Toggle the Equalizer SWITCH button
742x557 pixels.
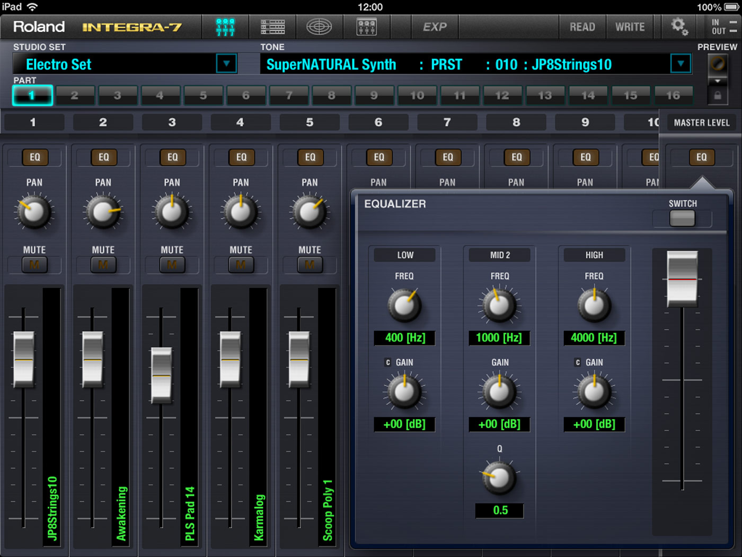click(x=682, y=218)
